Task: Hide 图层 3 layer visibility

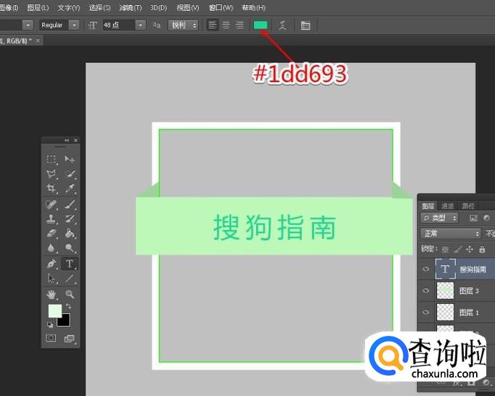Action: coord(426,290)
